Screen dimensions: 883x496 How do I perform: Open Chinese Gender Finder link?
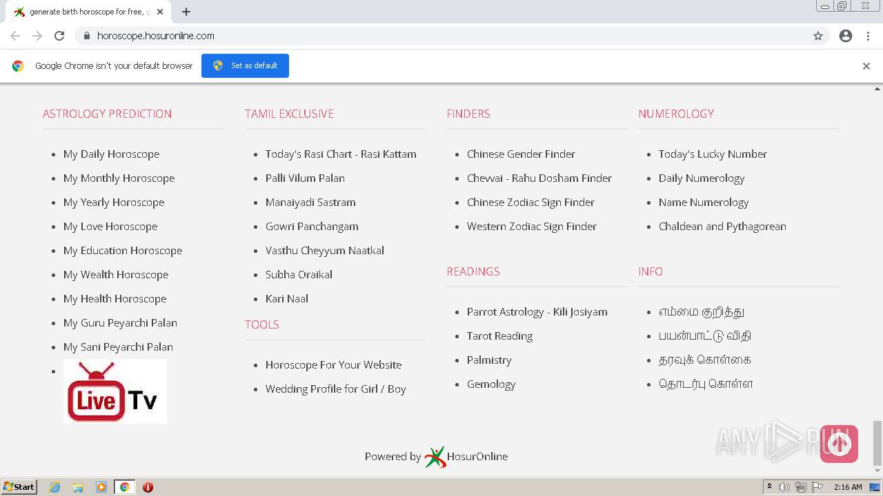pos(521,154)
